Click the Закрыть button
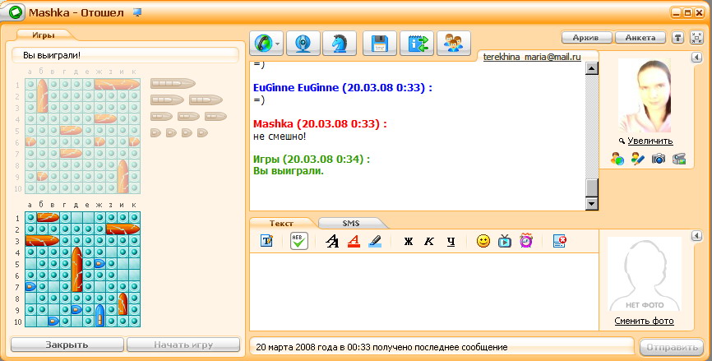Image resolution: width=712 pixels, height=361 pixels. [x=67, y=345]
